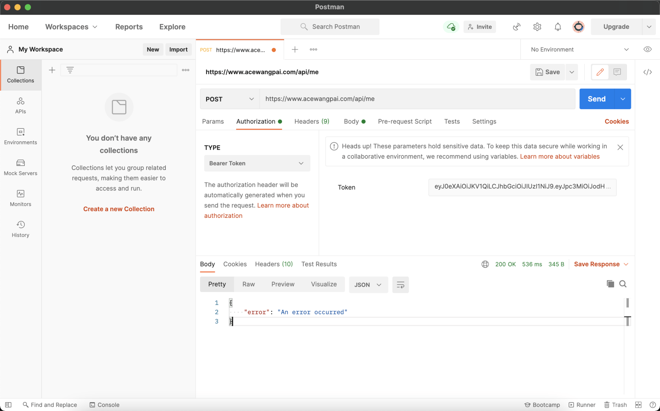Click the two-pane view icon in status bar

(x=638, y=405)
